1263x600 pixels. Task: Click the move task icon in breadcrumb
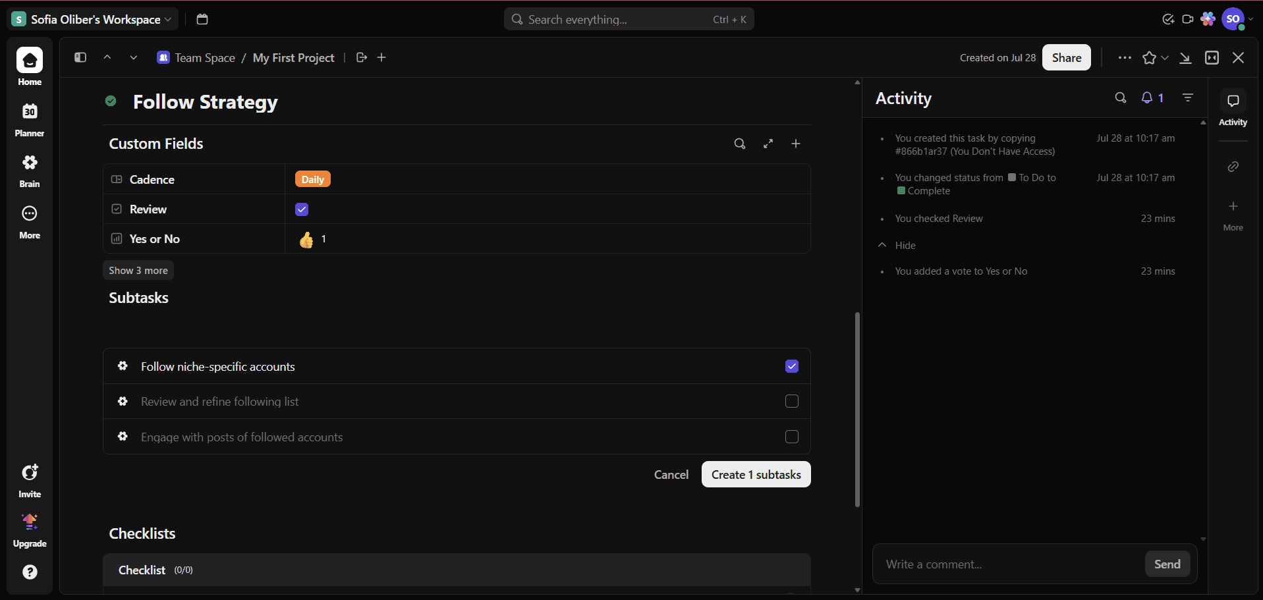(x=361, y=57)
